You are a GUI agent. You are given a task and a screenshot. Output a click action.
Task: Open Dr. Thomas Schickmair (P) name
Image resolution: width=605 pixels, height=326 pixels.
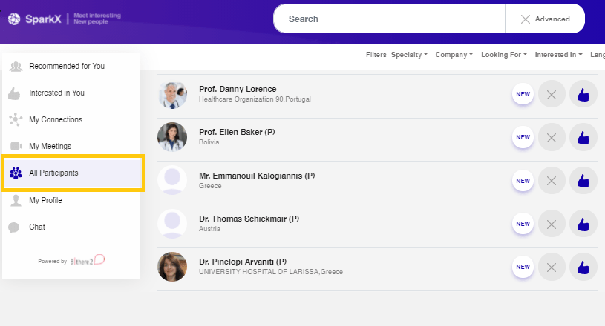click(249, 219)
